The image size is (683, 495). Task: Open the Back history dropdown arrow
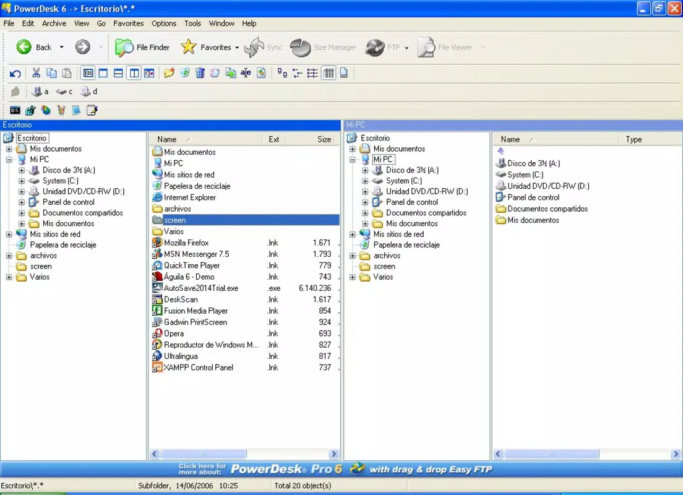(61, 47)
